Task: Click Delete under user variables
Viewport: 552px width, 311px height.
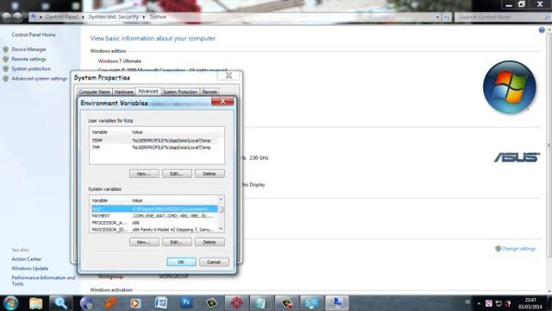Action: (x=210, y=174)
